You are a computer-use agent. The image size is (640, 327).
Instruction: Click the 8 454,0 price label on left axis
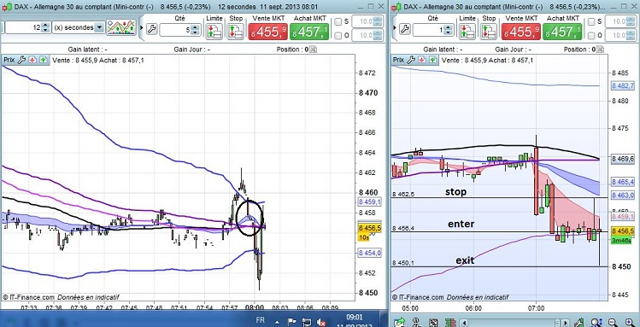(x=369, y=254)
